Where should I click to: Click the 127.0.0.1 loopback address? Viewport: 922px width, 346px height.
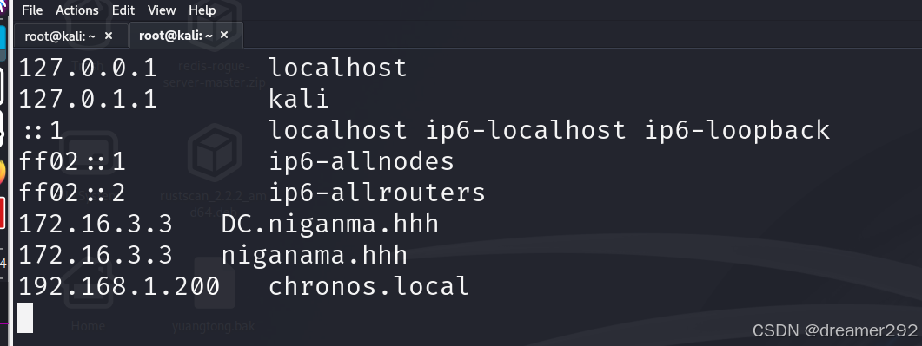pyautogui.click(x=88, y=68)
